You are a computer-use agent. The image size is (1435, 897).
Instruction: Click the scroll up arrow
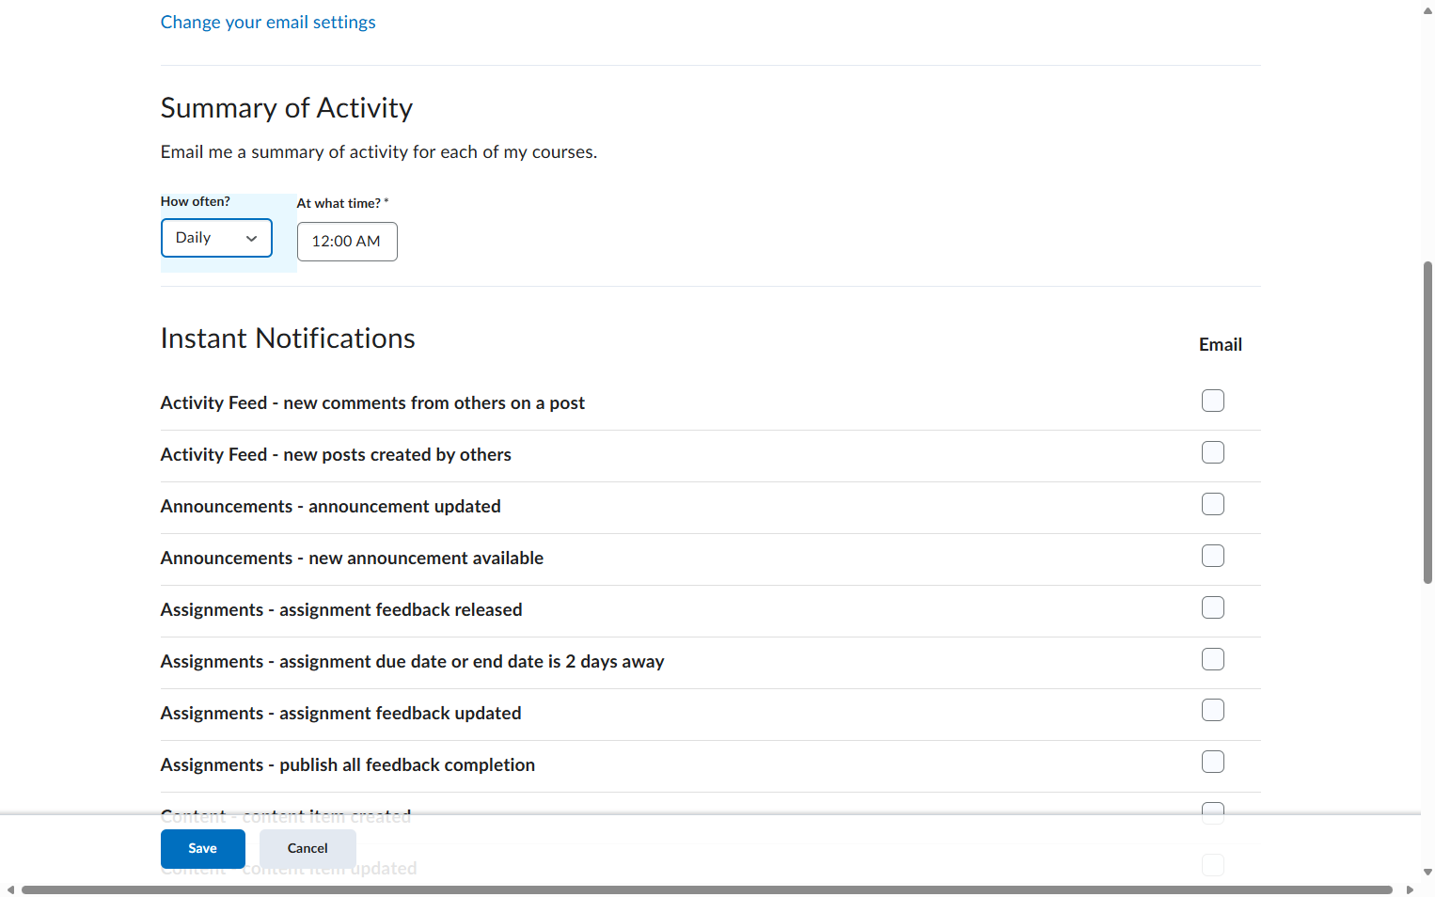coord(1427,10)
